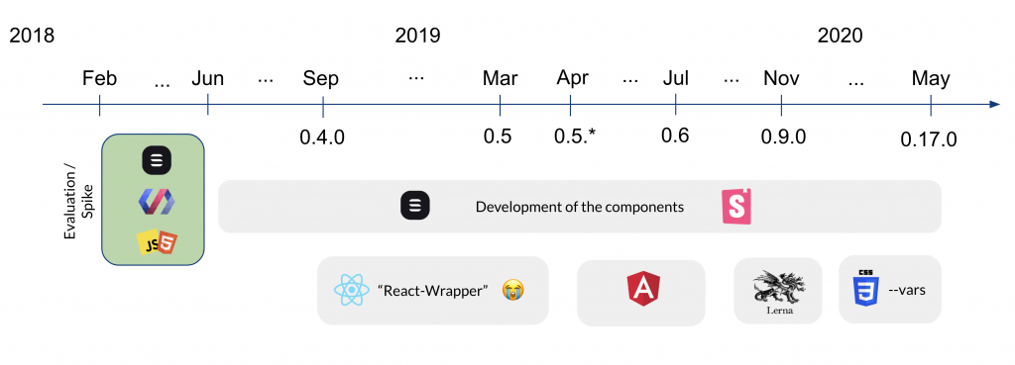The image size is (1015, 365).
Task: Click version 0.6 label
Action: (x=675, y=136)
